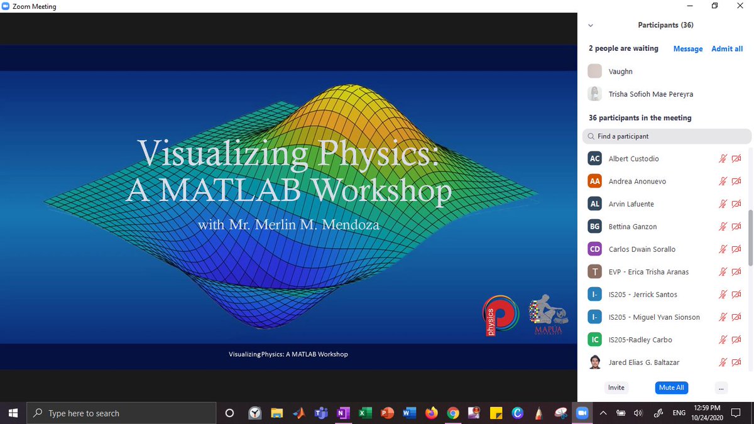This screenshot has width=754, height=424.
Task: Click the participants list scrollbar
Action: 750,237
